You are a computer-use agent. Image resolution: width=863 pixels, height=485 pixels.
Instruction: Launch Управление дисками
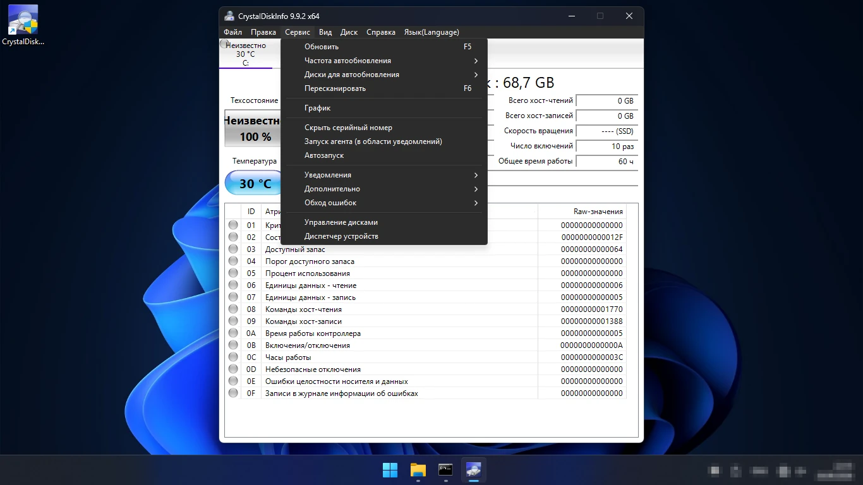point(383,222)
